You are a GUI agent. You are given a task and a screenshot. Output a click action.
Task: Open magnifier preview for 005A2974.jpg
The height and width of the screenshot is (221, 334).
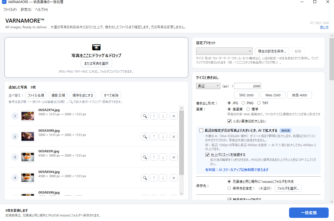tap(145, 116)
